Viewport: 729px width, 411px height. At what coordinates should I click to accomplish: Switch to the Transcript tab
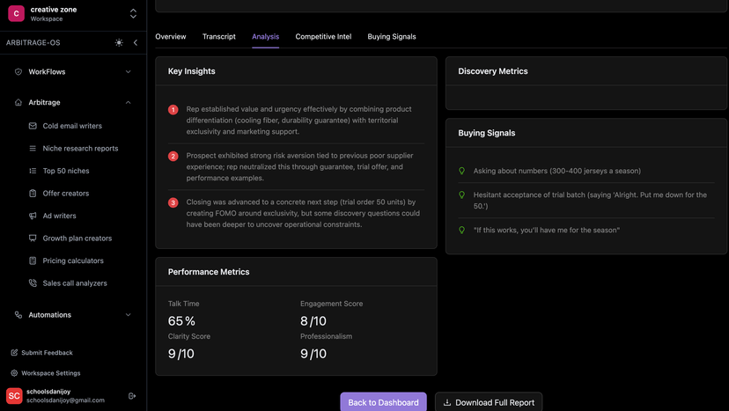(219, 37)
